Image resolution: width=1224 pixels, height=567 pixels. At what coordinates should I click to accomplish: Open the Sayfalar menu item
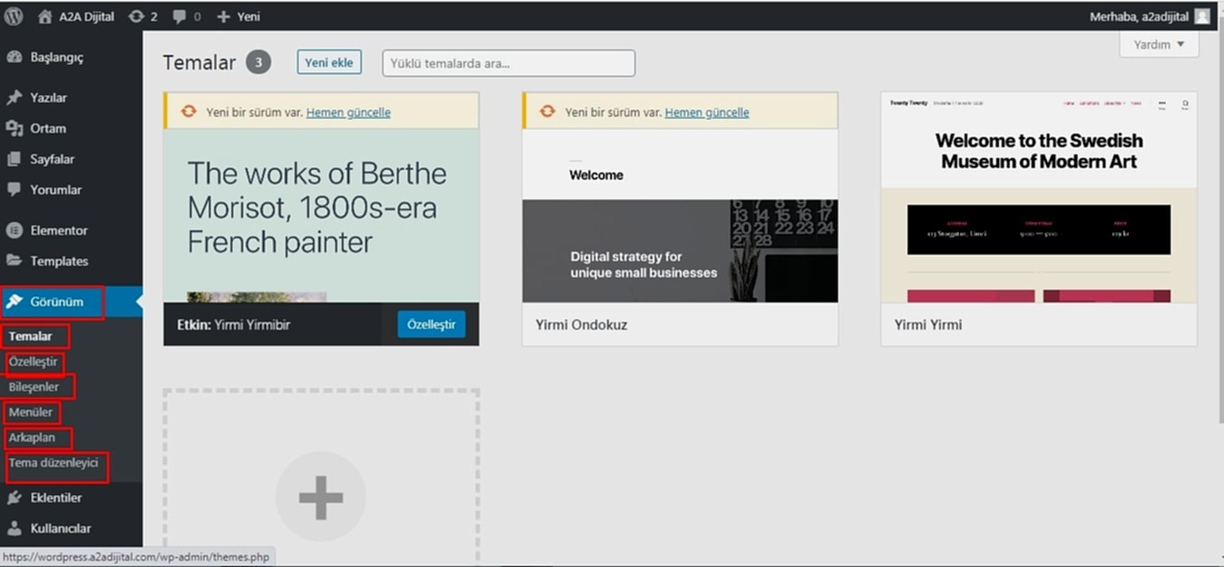click(71, 159)
